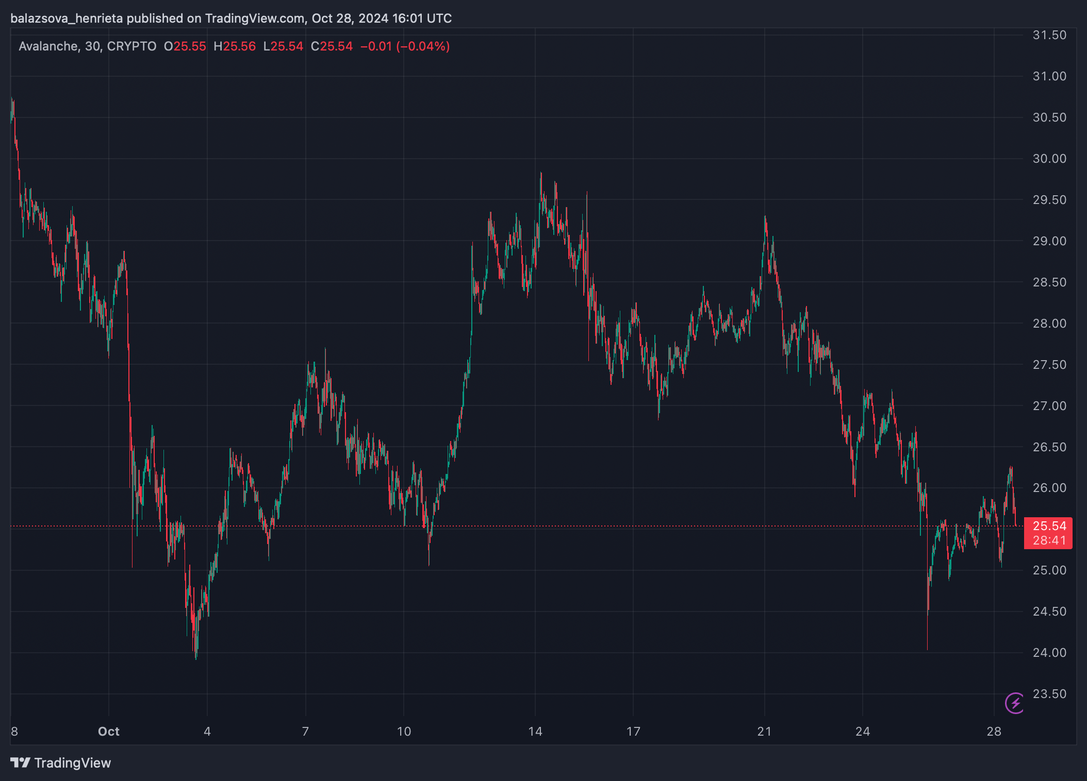Click the −0.01 (−0.04%) change readout
The height and width of the screenshot is (781, 1087).
(405, 46)
